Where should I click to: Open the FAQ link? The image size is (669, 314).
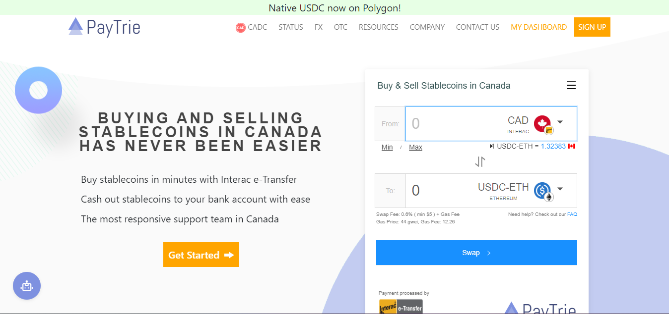point(572,214)
